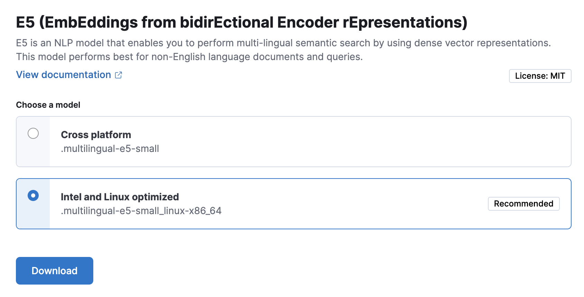The height and width of the screenshot is (297, 584).
Task: Click the E5 EmbEddings page heading
Action: click(242, 22)
